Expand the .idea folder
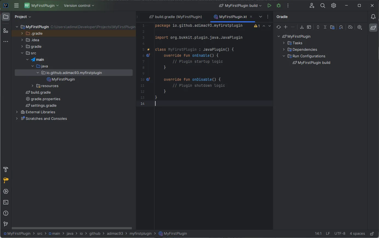 point(22,40)
